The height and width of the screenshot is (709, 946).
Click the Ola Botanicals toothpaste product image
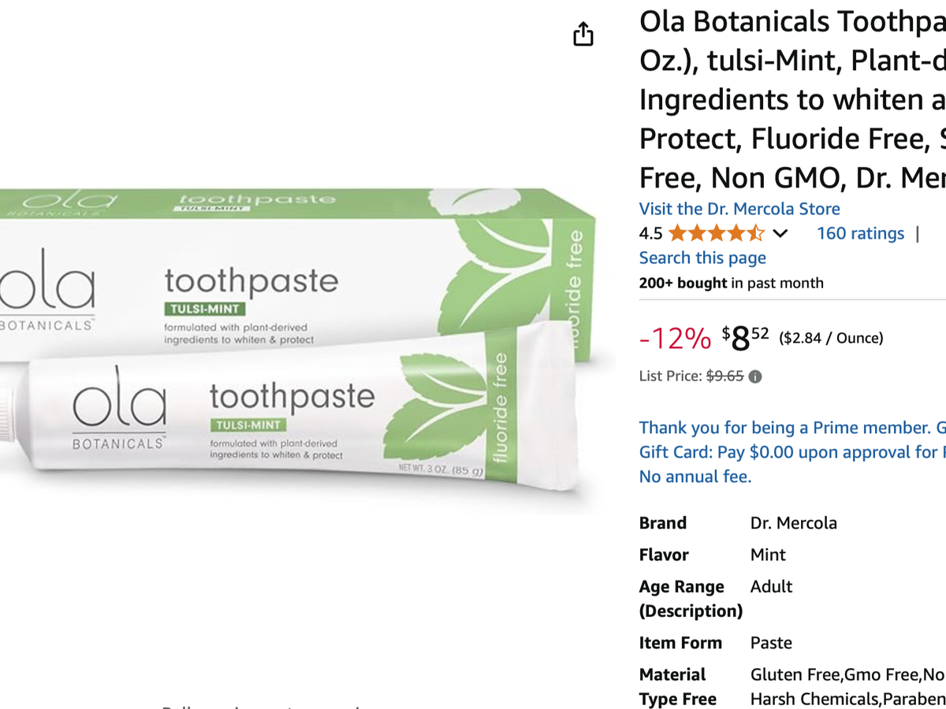300,347
